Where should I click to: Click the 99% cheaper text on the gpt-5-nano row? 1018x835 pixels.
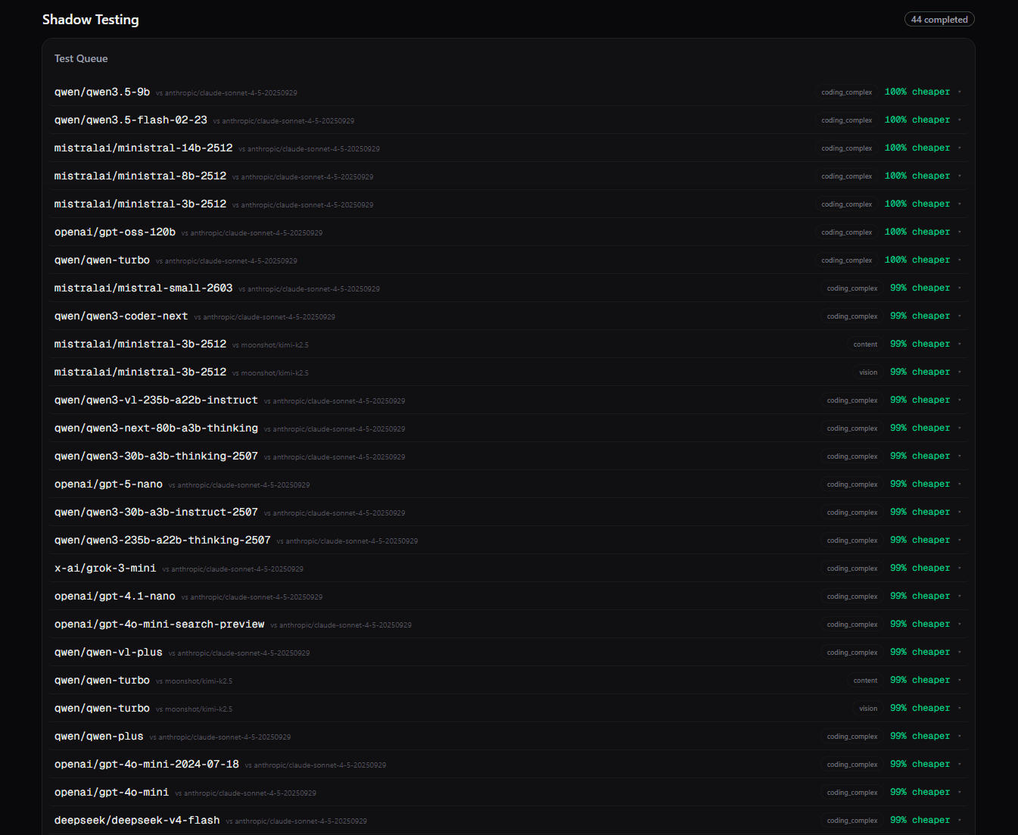point(920,484)
